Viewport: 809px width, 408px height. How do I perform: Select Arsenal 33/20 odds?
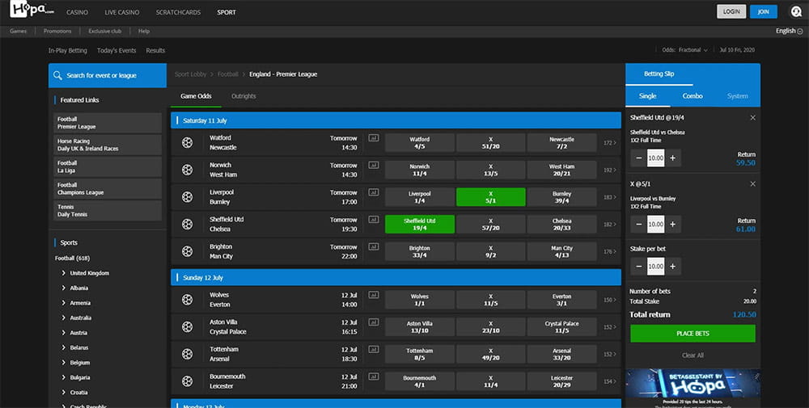(x=562, y=354)
